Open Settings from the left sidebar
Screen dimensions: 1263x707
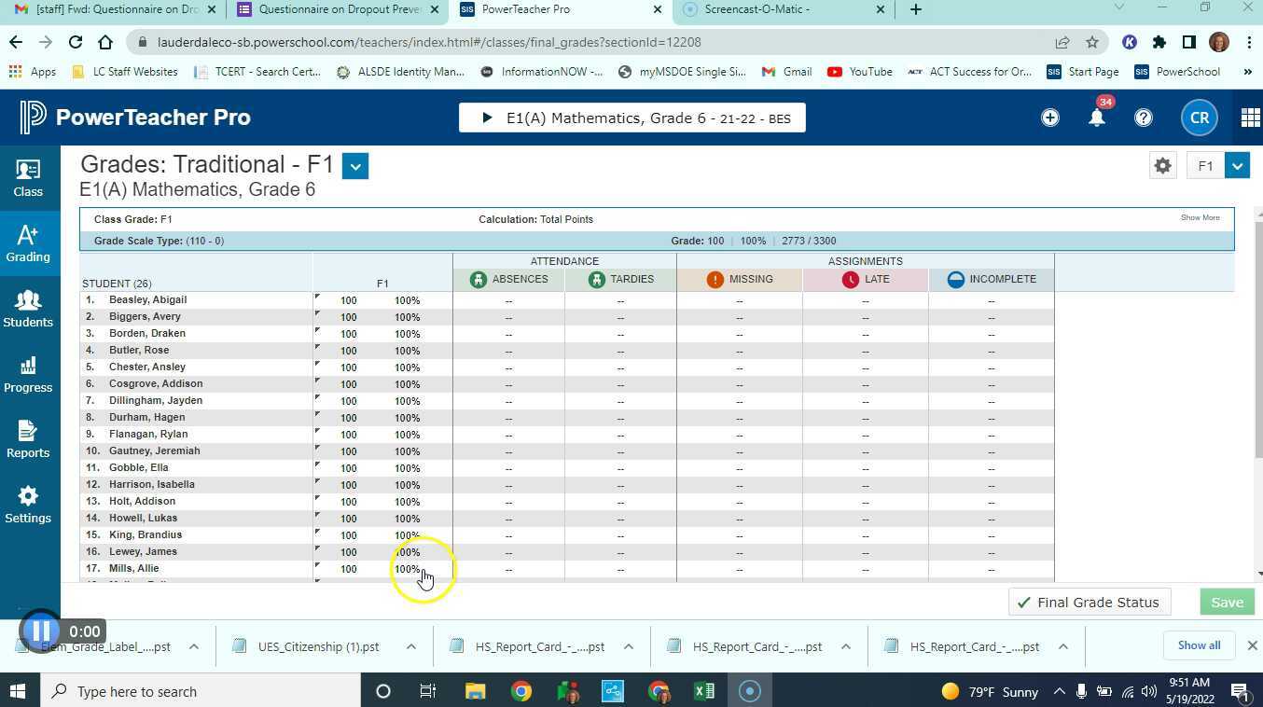point(27,505)
